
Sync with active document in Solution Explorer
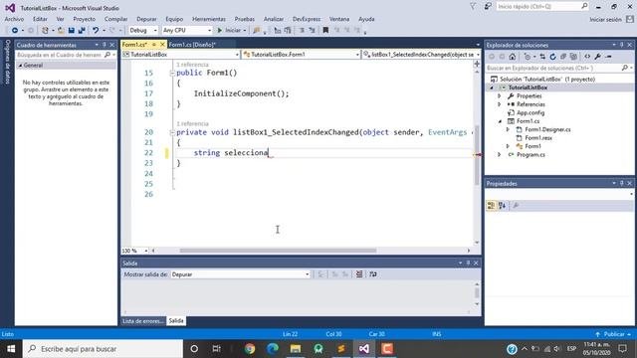pyautogui.click(x=542, y=57)
